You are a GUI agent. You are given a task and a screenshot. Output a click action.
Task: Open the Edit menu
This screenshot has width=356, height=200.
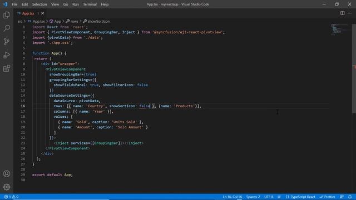(24, 4)
